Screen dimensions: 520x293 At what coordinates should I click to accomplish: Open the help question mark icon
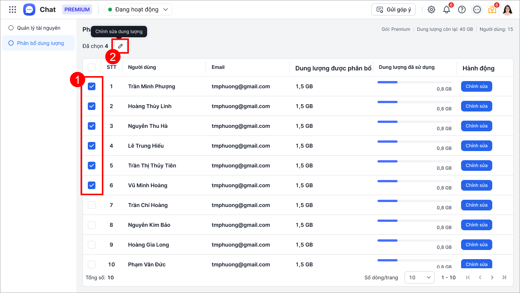click(462, 10)
